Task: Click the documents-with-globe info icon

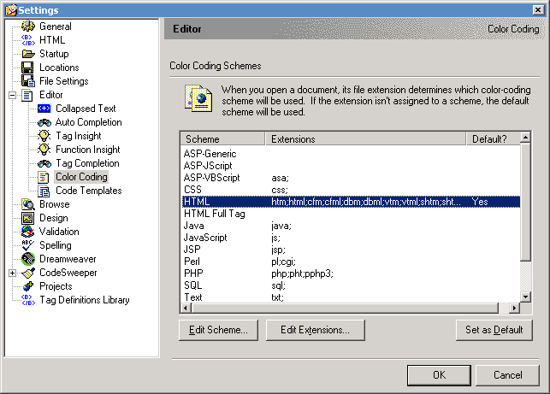Action: 198,98
